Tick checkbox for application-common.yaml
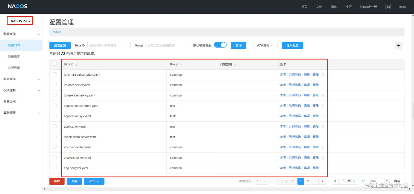 point(55,105)
